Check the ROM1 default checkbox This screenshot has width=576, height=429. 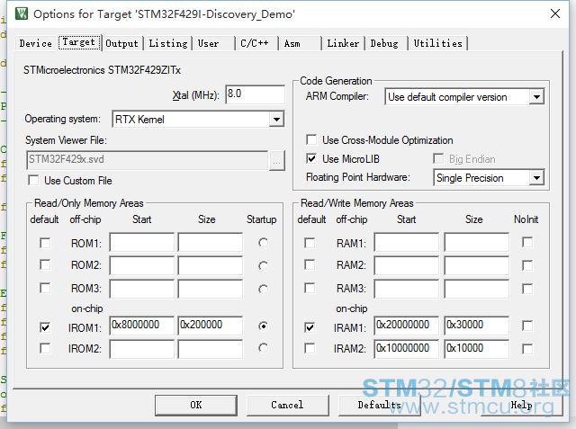pos(45,243)
